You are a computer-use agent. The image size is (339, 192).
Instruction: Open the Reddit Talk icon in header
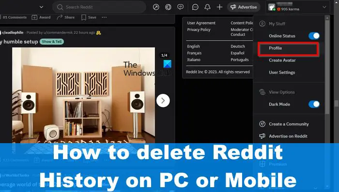[x=180, y=7]
